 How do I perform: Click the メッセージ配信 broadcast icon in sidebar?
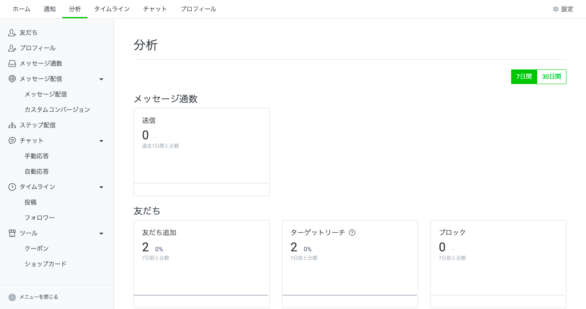click(x=12, y=79)
